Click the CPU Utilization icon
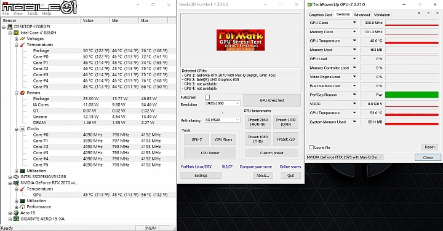443x231 pixels. tap(22, 171)
